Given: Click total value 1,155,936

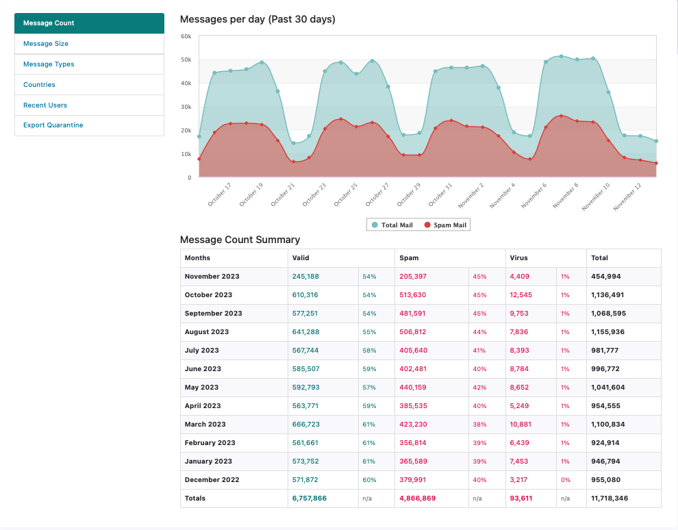Looking at the screenshot, I should tap(608, 332).
